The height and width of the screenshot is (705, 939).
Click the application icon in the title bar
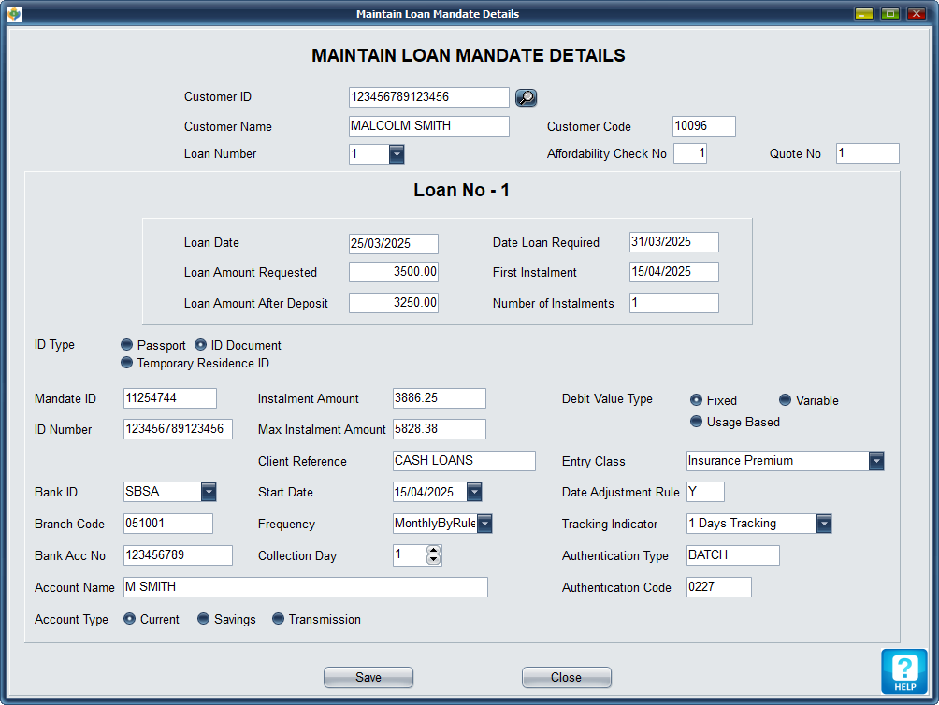(x=14, y=13)
